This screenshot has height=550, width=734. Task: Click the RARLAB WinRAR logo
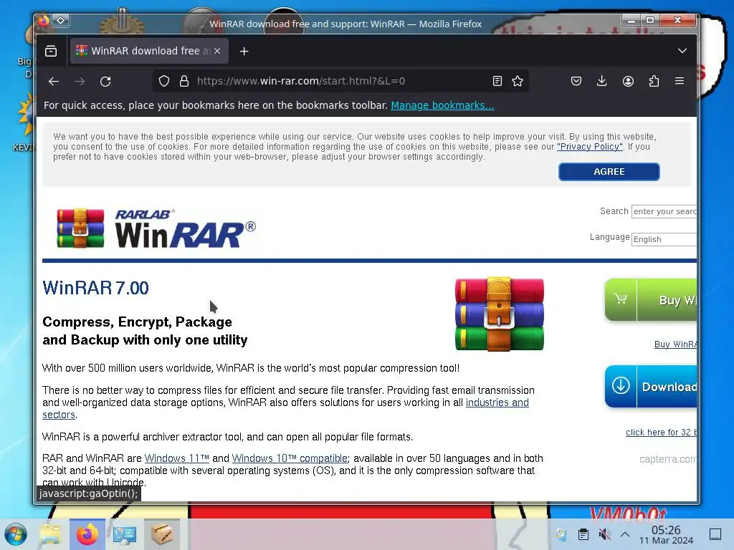(156, 228)
